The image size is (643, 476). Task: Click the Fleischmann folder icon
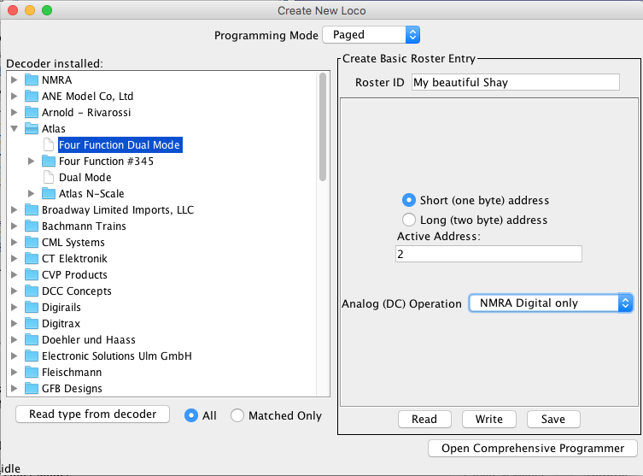[32, 373]
